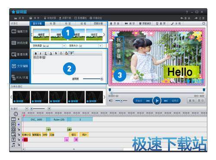Click the round Play button under preview
The image size is (216, 160).
pos(157,101)
